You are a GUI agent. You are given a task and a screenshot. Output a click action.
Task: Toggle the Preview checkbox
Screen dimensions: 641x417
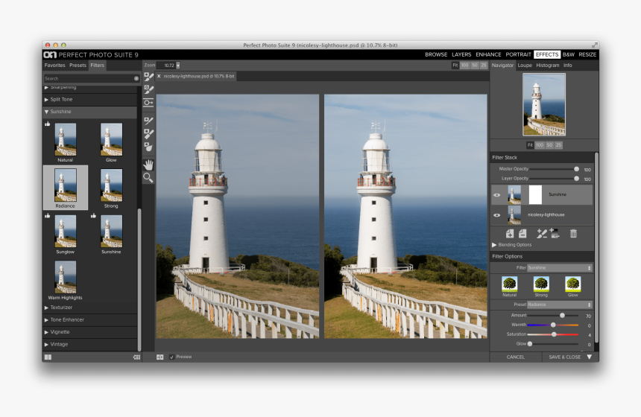click(x=171, y=357)
